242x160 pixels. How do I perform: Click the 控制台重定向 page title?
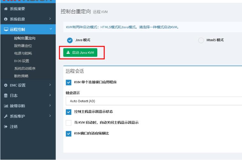pos(76,12)
